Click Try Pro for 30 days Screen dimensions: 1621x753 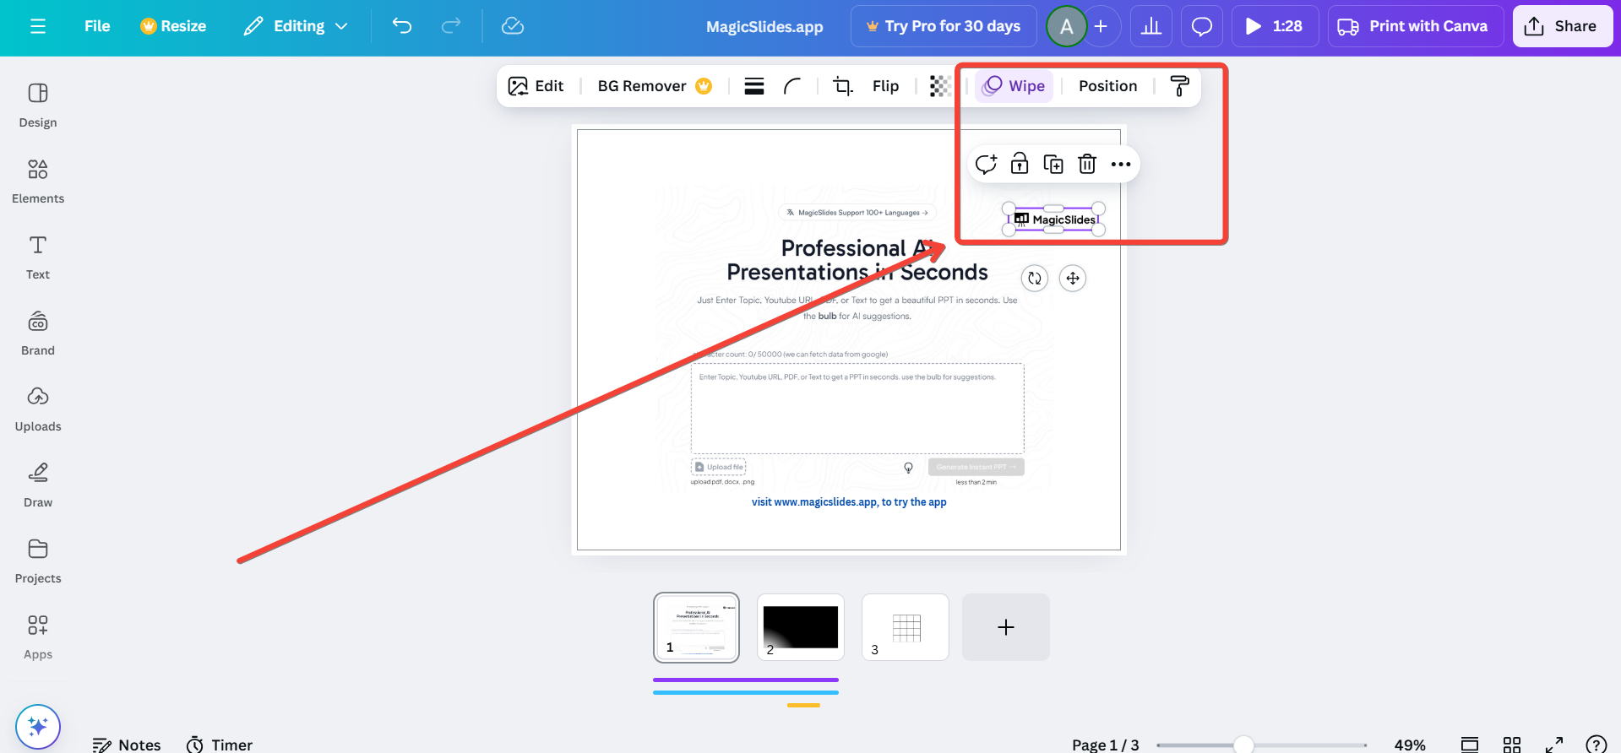click(x=943, y=26)
